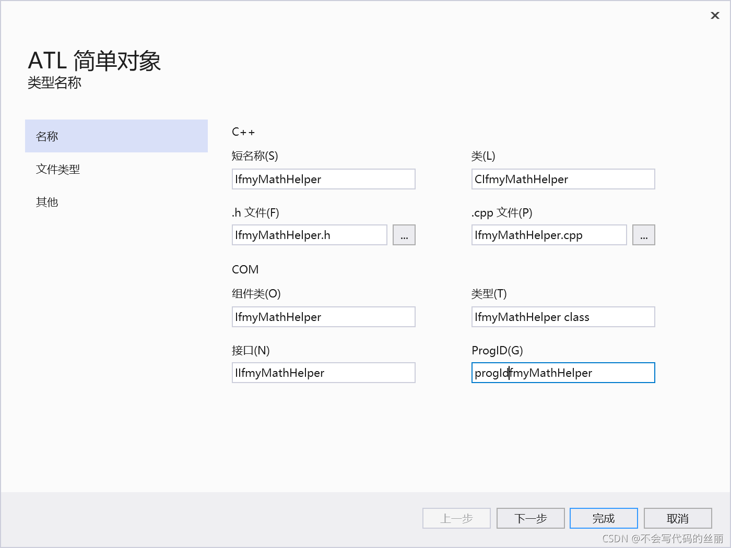731x548 pixels.
Task: Click the 接口(N) label
Action: point(251,350)
